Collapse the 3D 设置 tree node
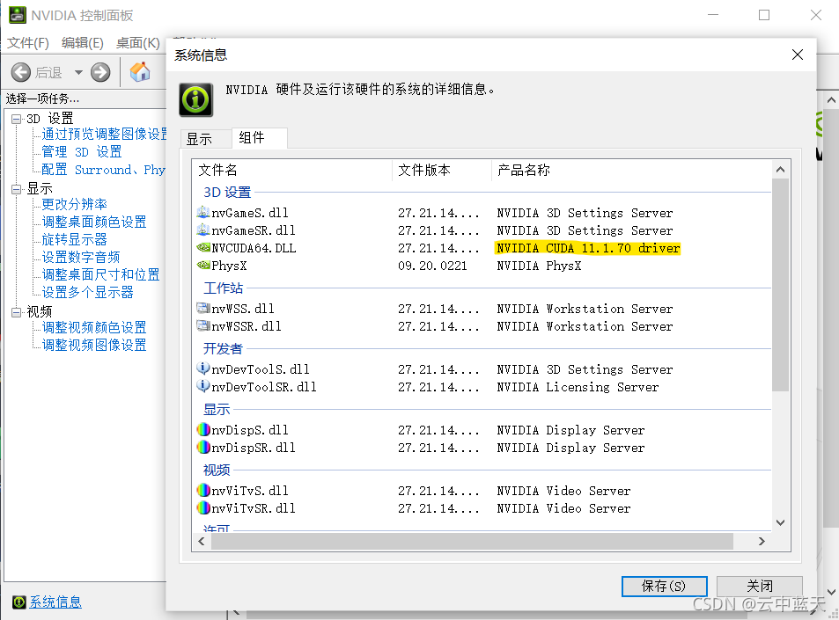The width and height of the screenshot is (839, 620). point(17,119)
